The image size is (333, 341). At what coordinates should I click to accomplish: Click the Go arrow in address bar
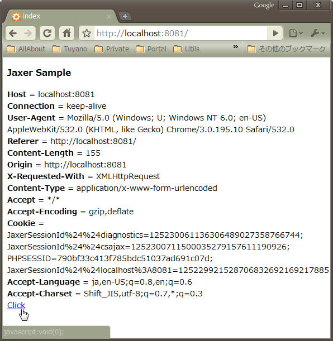(x=275, y=33)
